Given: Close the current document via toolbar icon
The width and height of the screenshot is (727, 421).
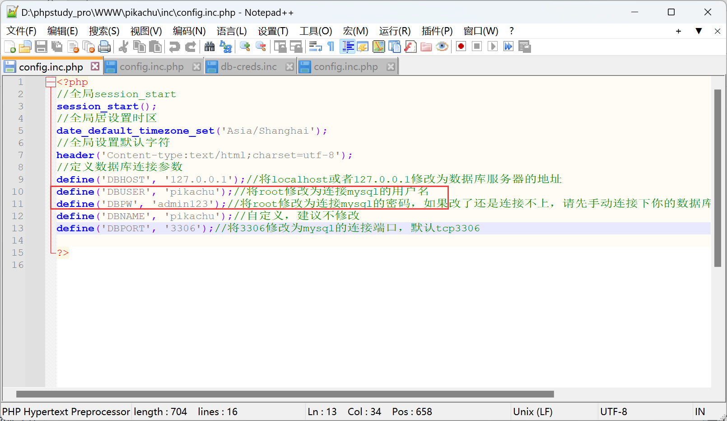Looking at the screenshot, I should point(73,47).
